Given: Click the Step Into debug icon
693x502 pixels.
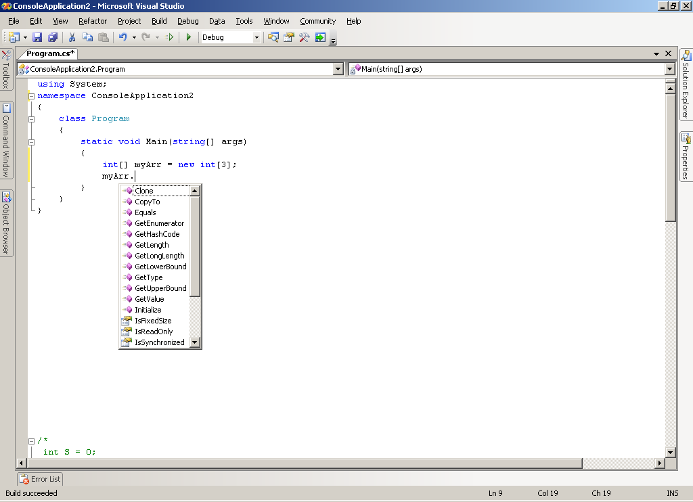Looking at the screenshot, I should [x=169, y=38].
